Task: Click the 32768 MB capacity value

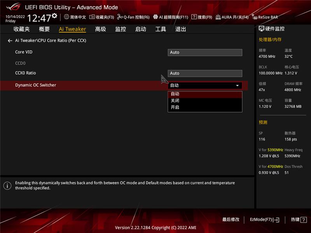Action: 293,106
